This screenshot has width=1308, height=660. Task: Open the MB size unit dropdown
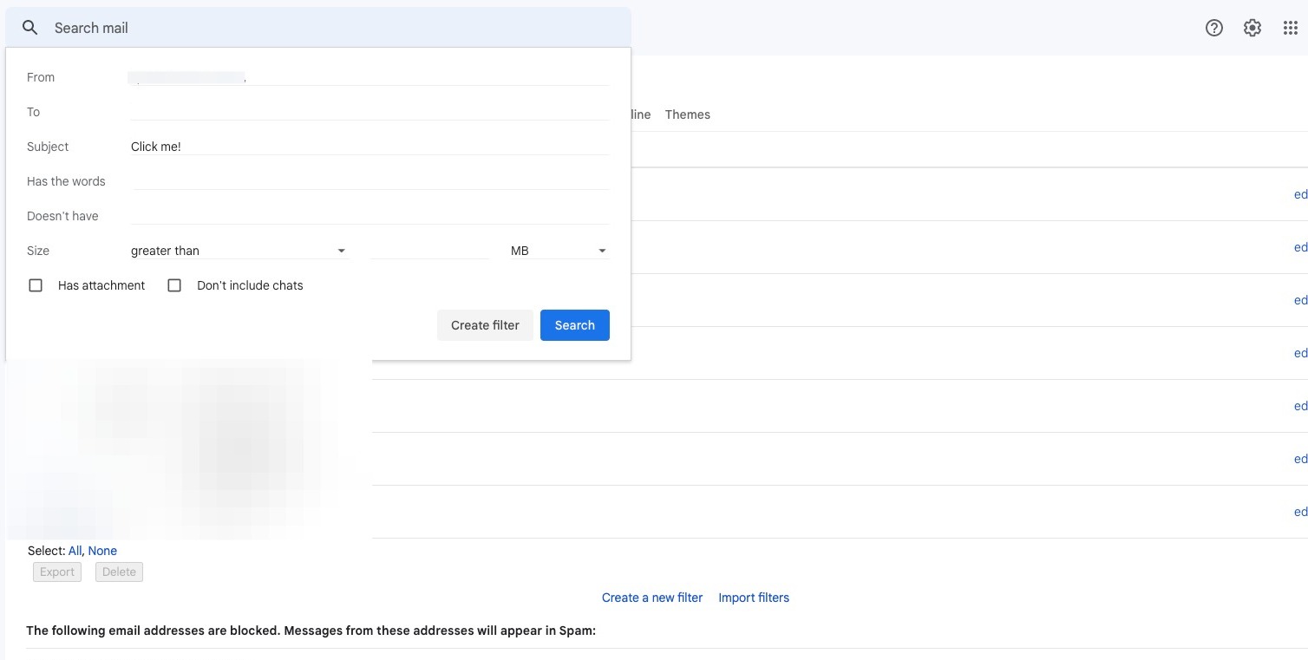pyautogui.click(x=559, y=251)
